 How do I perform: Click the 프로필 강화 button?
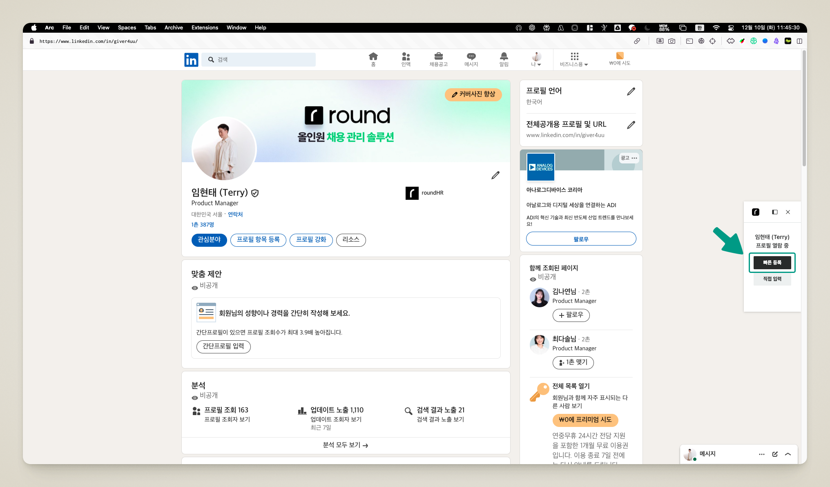click(311, 240)
